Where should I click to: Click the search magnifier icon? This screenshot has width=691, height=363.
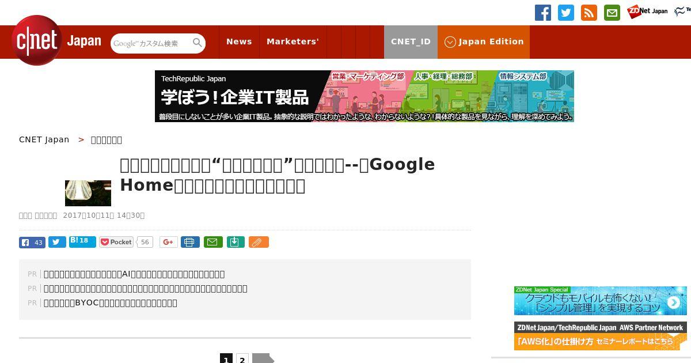pyautogui.click(x=198, y=43)
